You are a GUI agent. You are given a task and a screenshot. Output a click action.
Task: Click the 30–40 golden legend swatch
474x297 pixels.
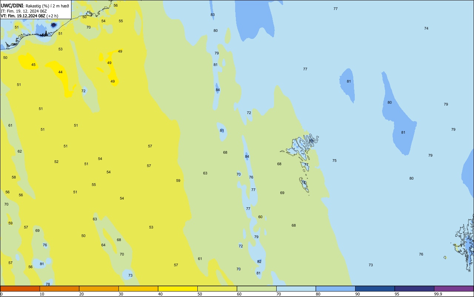coord(138,288)
